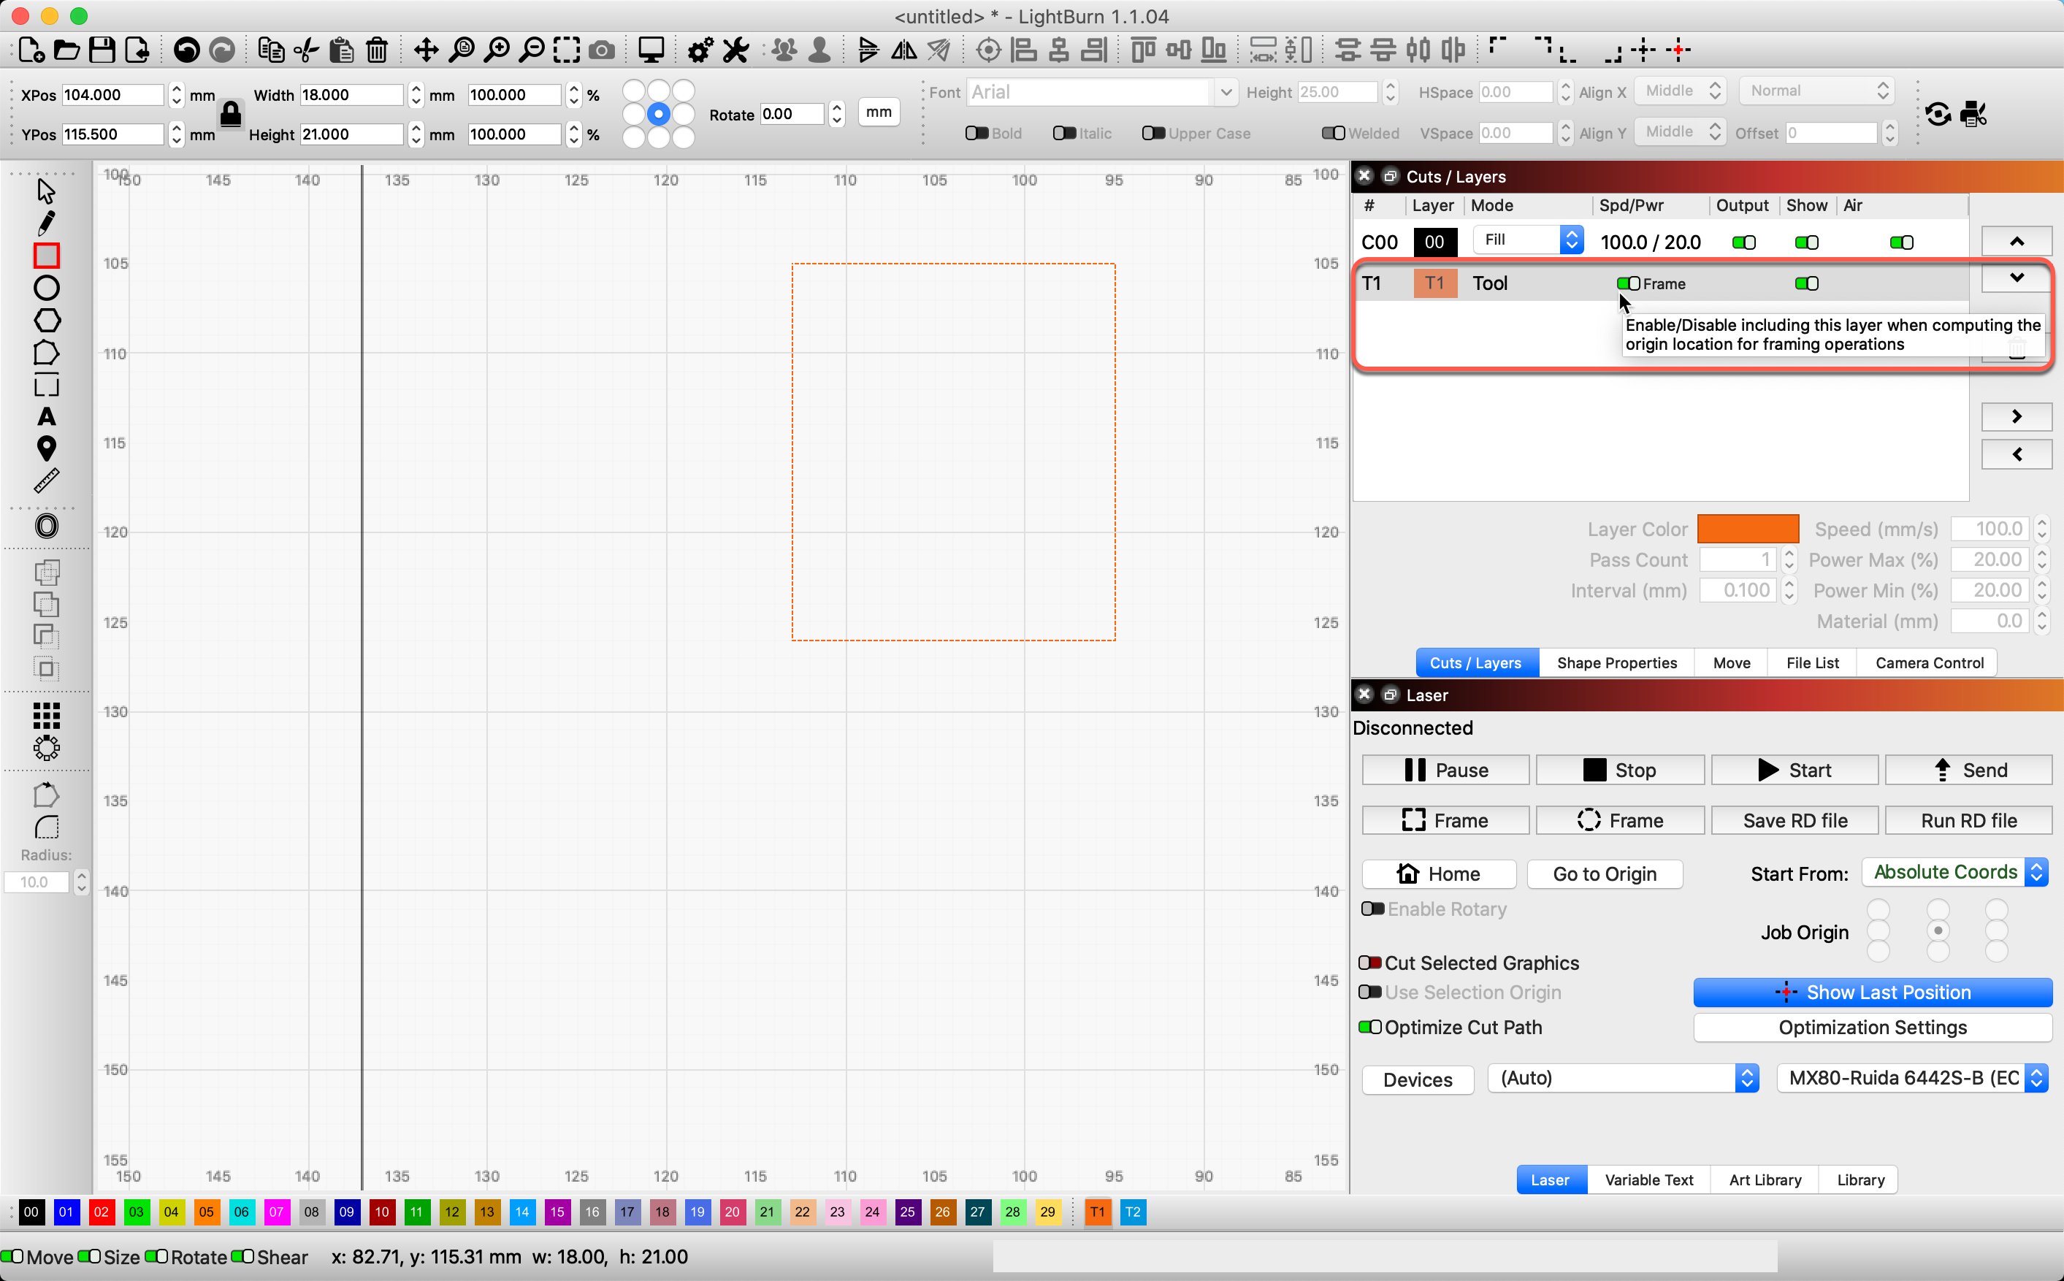2064x1281 pixels.
Task: Click the Devices button
Action: (1418, 1079)
